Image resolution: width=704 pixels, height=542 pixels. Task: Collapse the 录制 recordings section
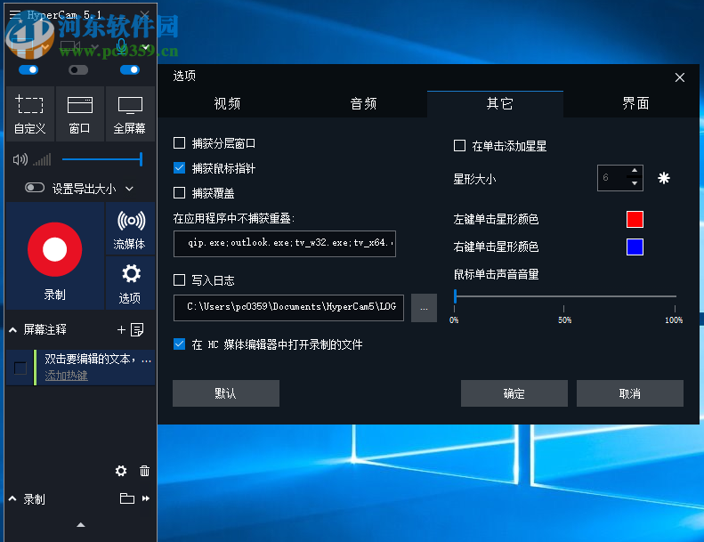(x=13, y=499)
